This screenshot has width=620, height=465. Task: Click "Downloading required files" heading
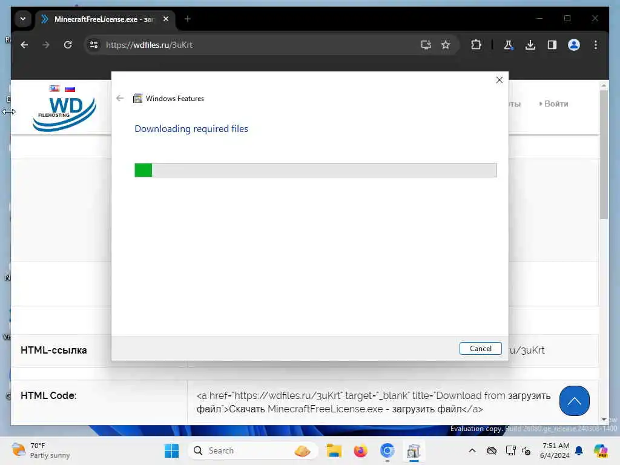point(191,129)
